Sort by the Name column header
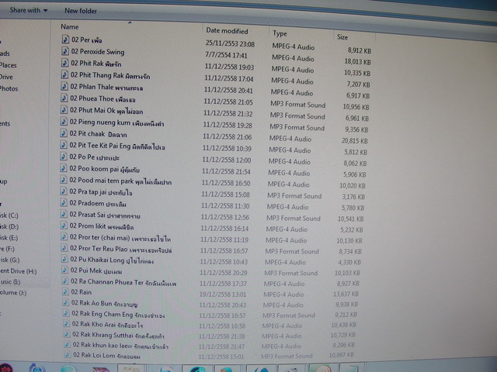497x372 pixels. click(x=70, y=27)
